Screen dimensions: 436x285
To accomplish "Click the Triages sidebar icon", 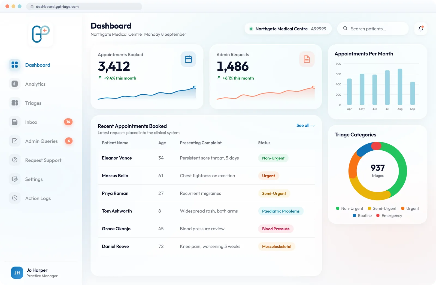I will (15, 103).
